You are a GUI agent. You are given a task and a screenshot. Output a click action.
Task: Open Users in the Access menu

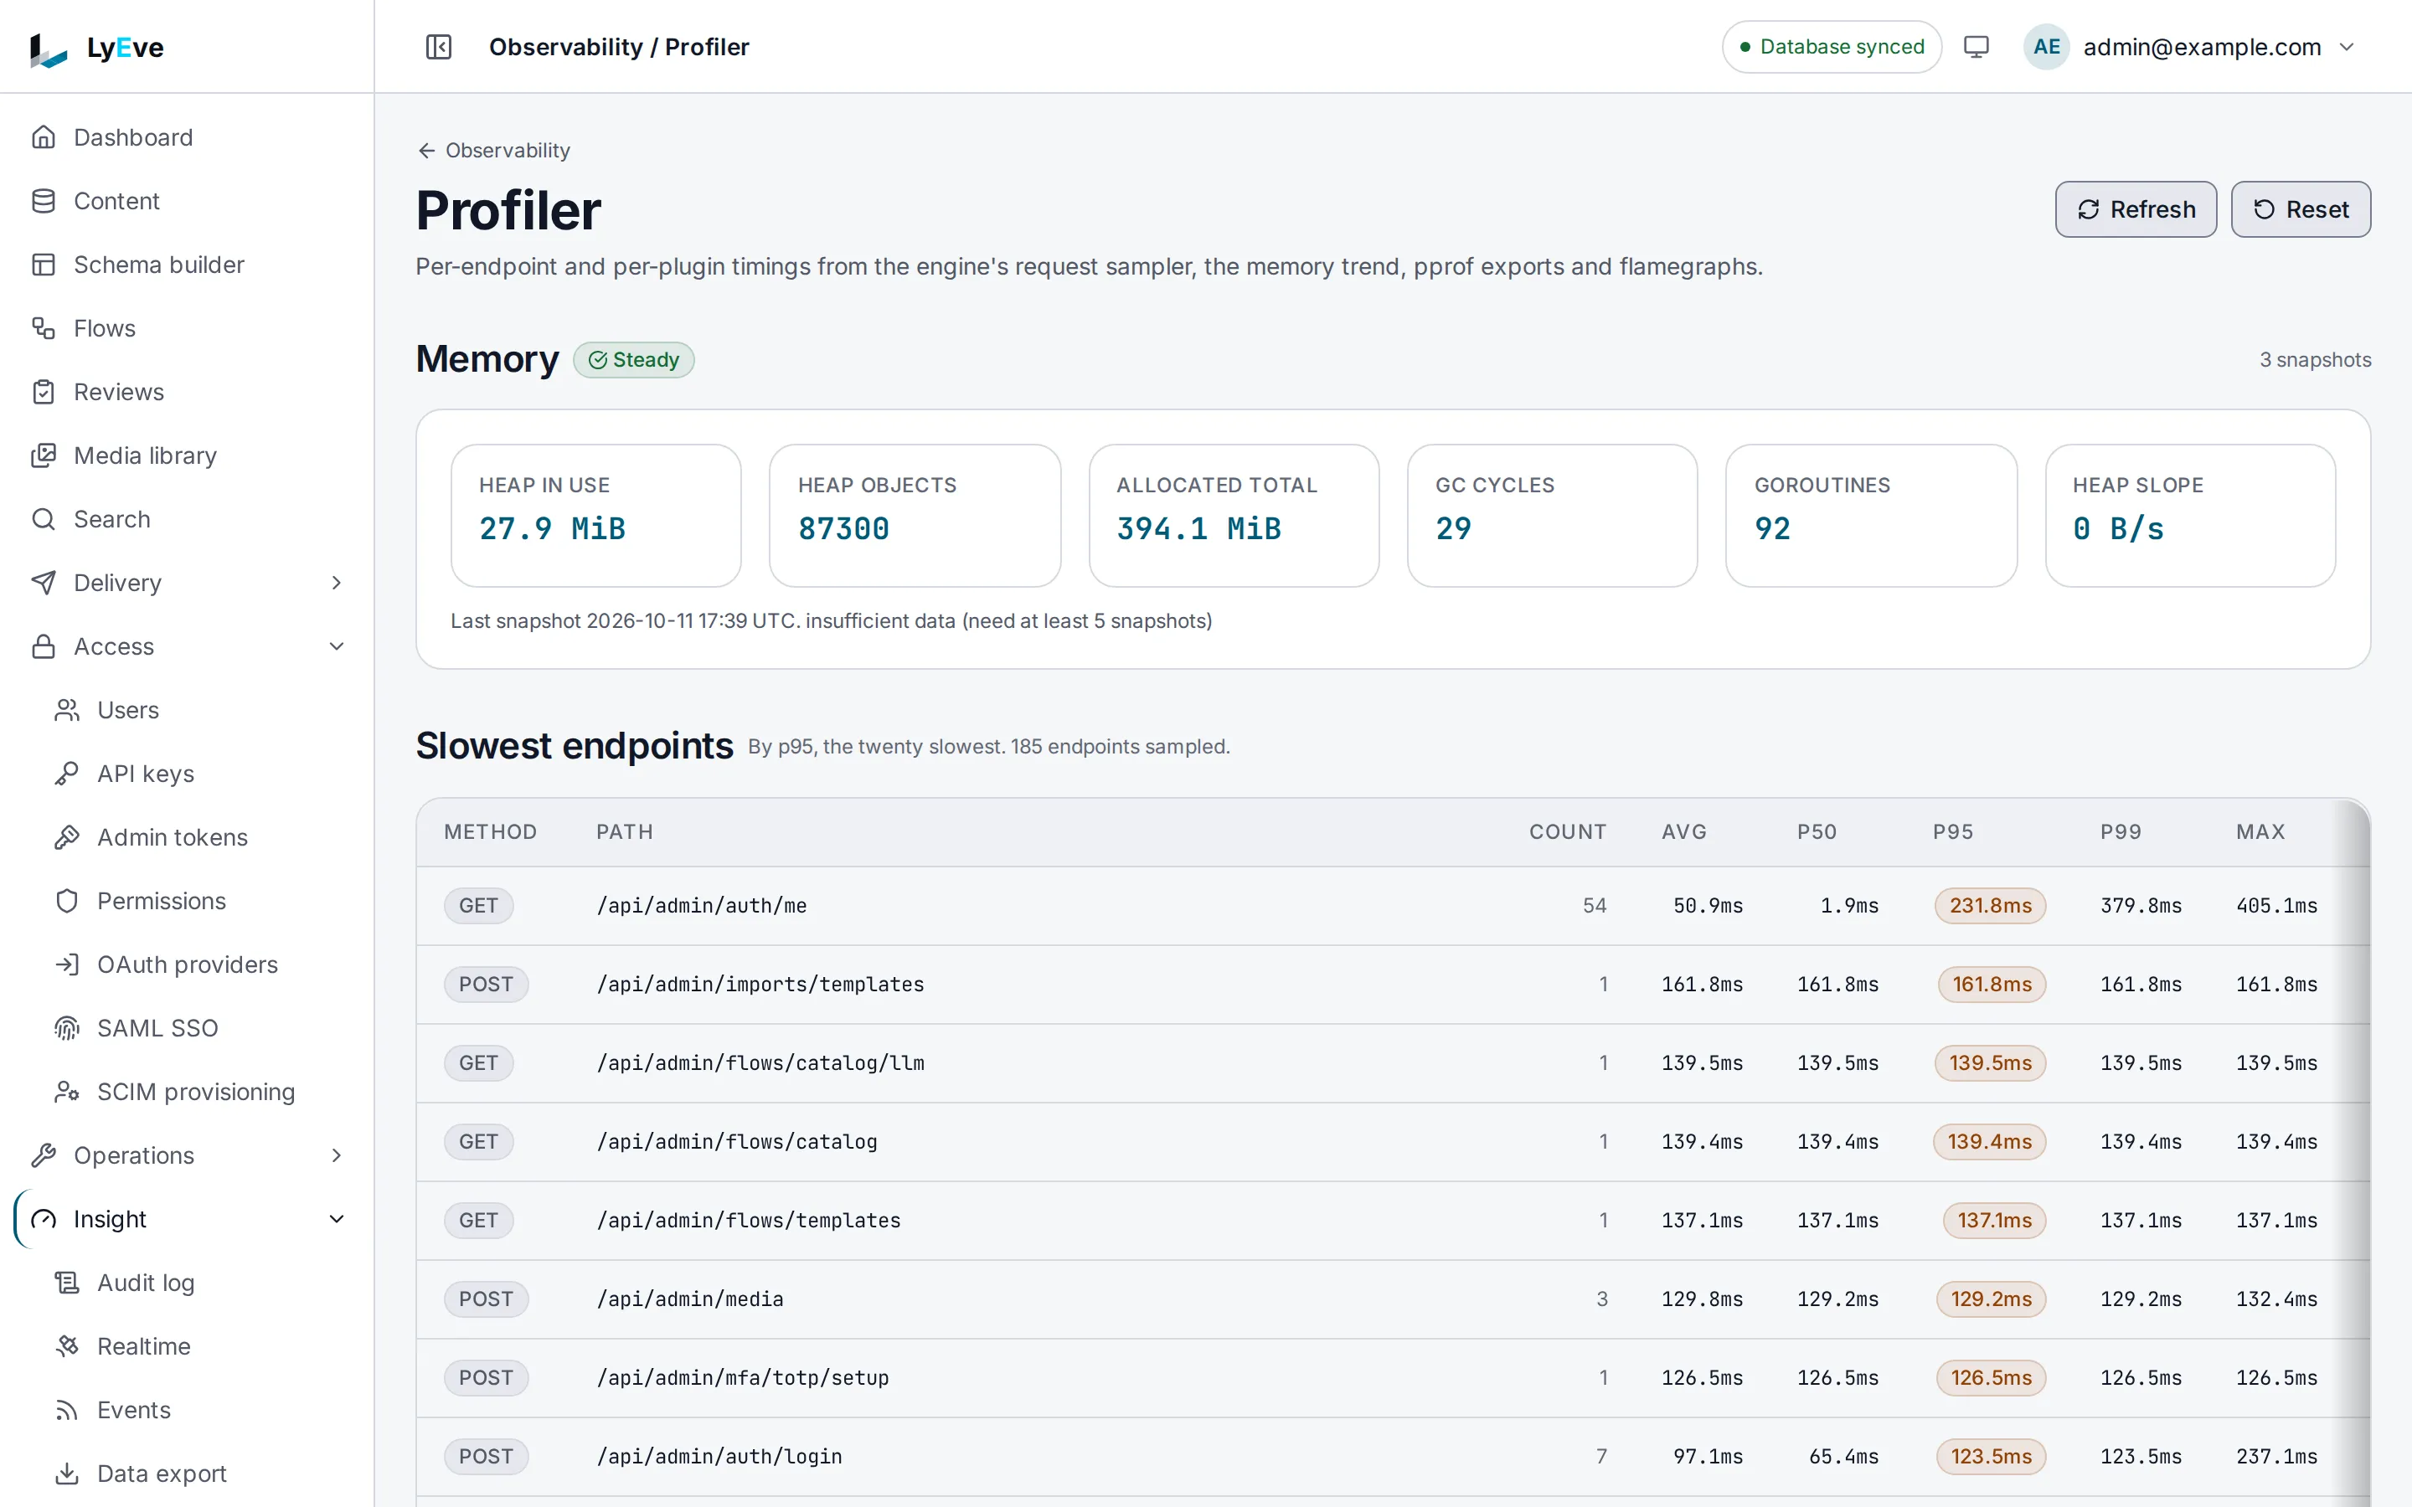pos(127,711)
